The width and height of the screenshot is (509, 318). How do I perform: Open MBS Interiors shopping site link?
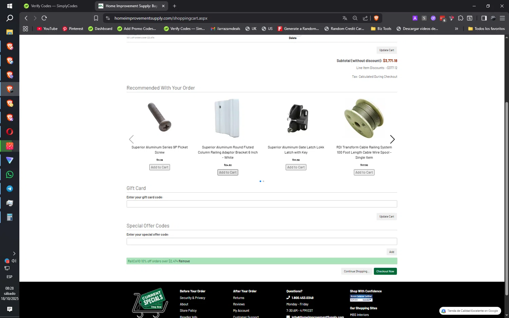tap(359, 315)
